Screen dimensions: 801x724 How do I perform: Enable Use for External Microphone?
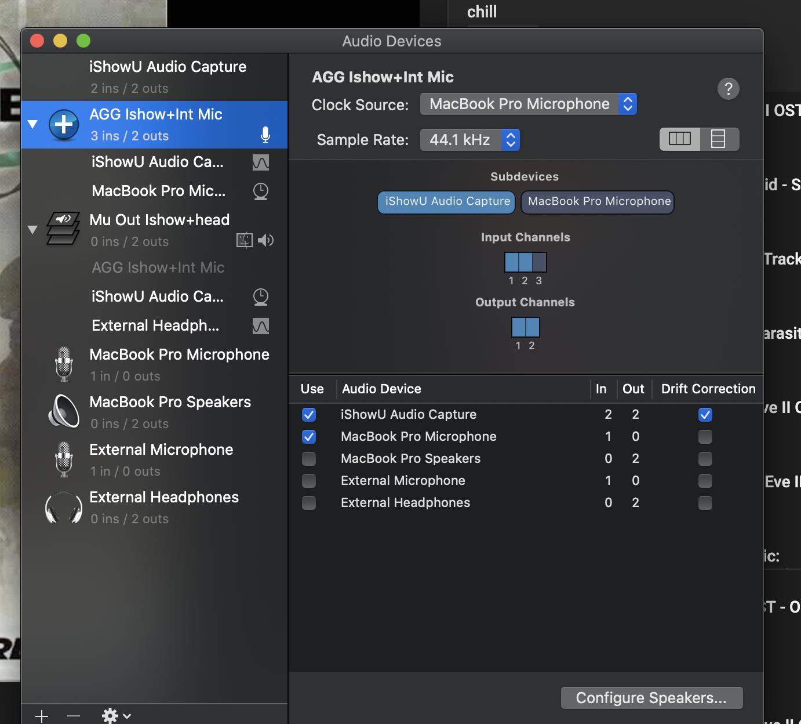pyautogui.click(x=309, y=481)
